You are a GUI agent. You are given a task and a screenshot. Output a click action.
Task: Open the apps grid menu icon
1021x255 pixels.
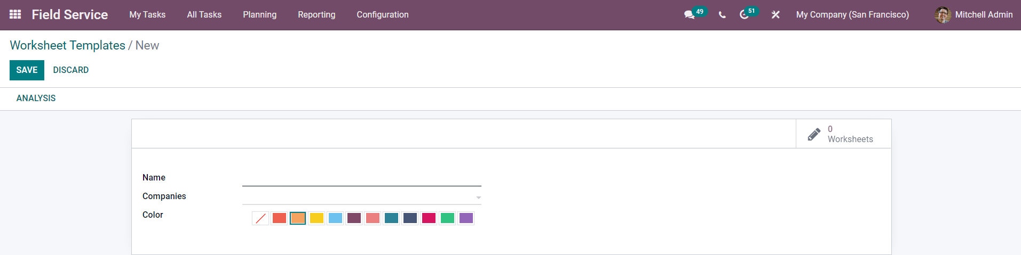point(15,14)
